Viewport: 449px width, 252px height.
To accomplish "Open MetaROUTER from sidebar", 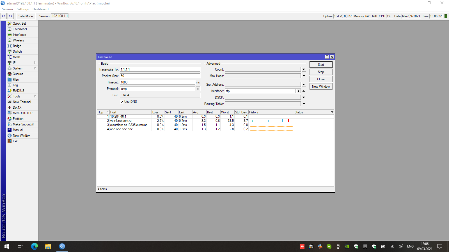I will point(22,113).
